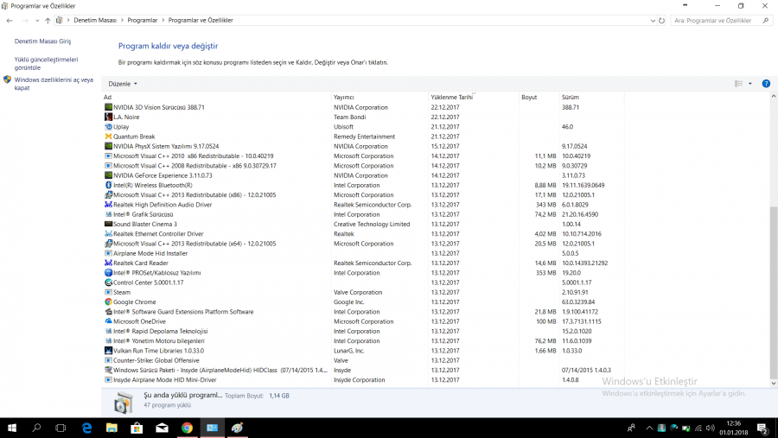
Task: Launch Microsoft Edge from taskbar
Action: coord(86,428)
